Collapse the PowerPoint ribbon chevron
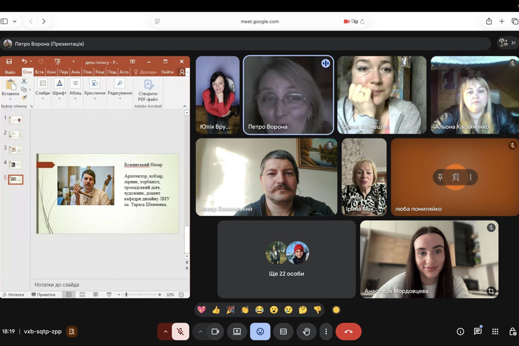Image resolution: width=519 pixels, height=346 pixels. pos(185,106)
